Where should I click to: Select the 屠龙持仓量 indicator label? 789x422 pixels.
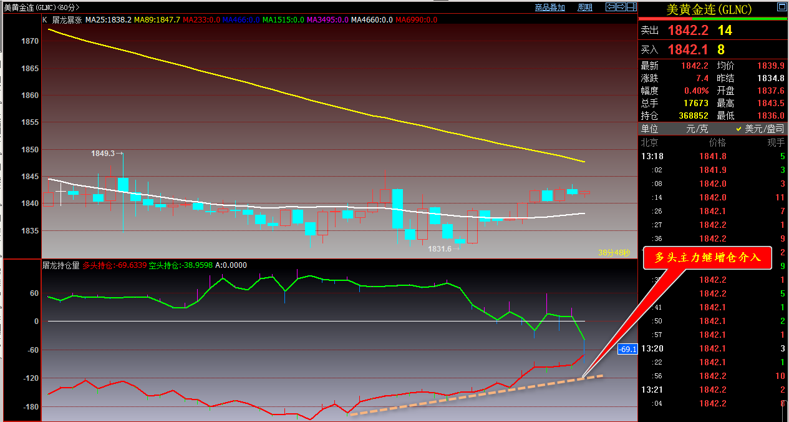click(x=61, y=265)
